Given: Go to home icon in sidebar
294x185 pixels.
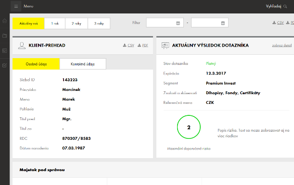Looking at the screenshot, I should click(x=4, y=21).
